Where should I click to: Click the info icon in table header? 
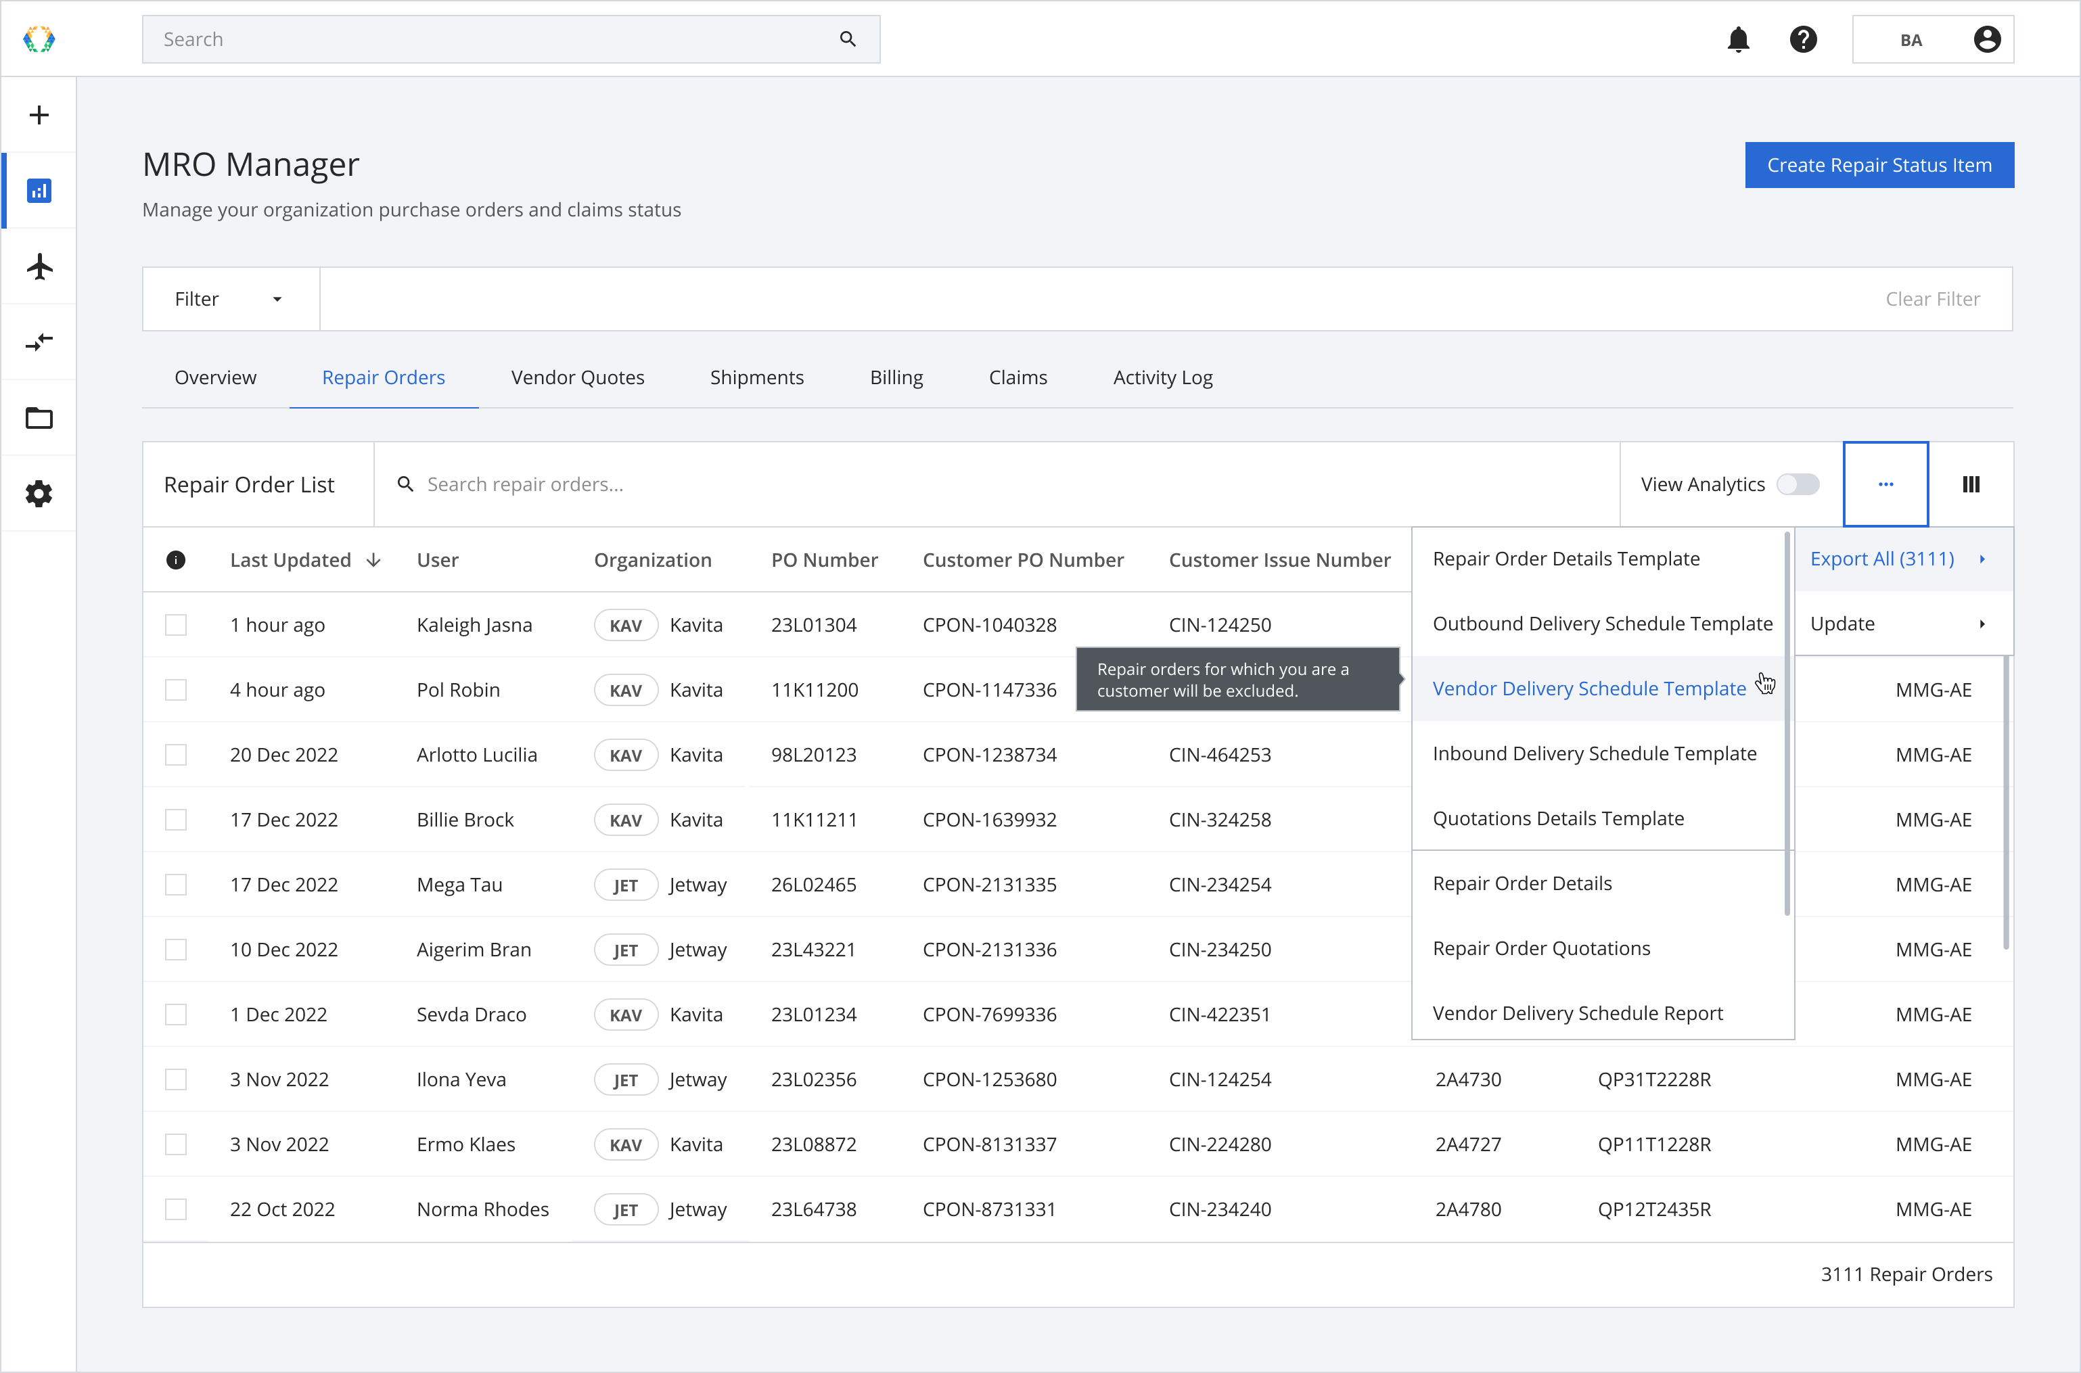click(175, 559)
